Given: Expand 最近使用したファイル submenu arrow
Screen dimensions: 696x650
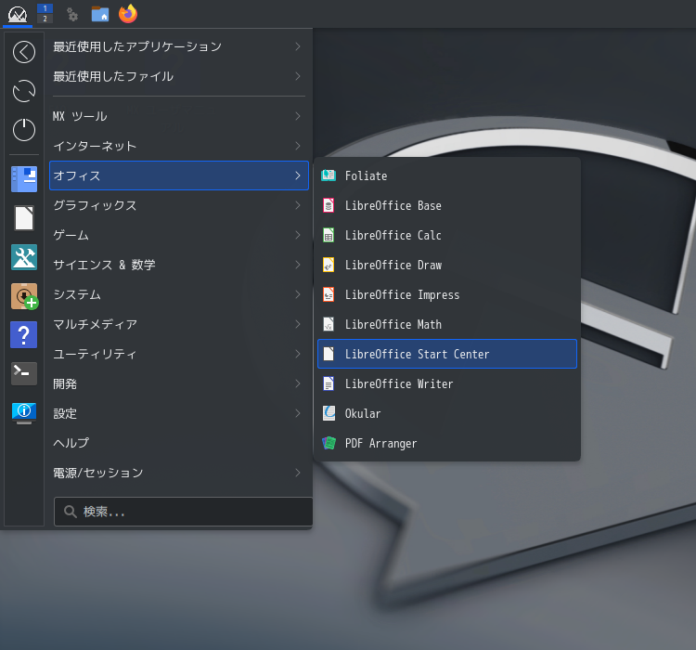Looking at the screenshot, I should click(298, 76).
